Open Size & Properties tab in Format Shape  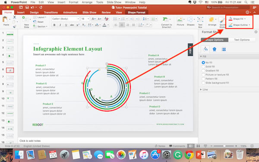224,49
